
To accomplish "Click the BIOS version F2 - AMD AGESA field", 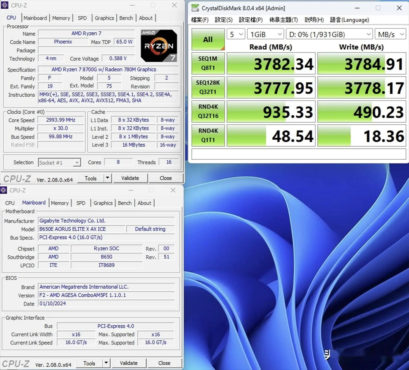I will click(x=106, y=295).
